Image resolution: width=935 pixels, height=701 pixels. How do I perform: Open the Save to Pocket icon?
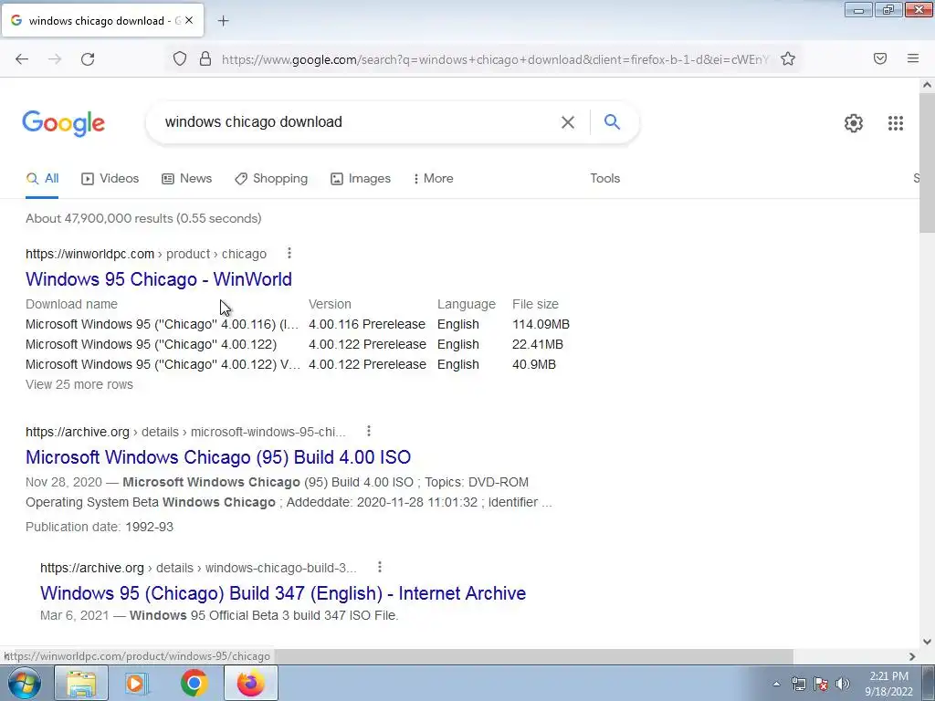click(880, 58)
